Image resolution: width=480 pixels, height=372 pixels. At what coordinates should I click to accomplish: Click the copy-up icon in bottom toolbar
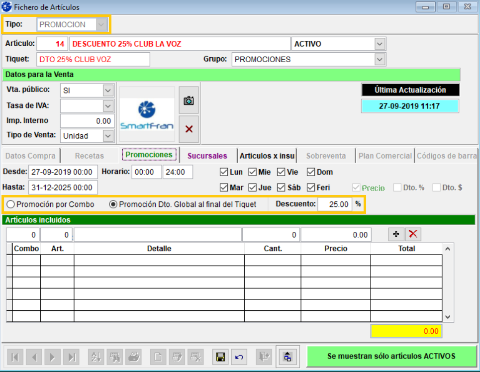[288, 356]
